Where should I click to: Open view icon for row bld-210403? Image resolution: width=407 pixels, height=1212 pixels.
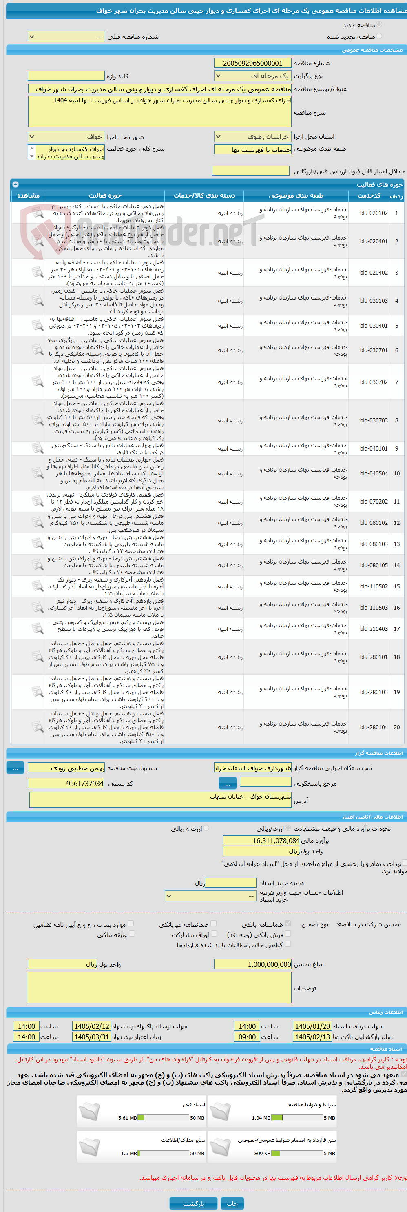pos(38,628)
